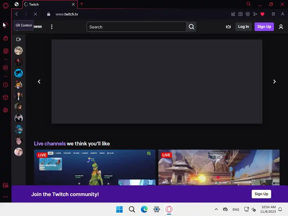
Task: Open GX Control in the sidebar
Action: pyautogui.click(x=6, y=25)
